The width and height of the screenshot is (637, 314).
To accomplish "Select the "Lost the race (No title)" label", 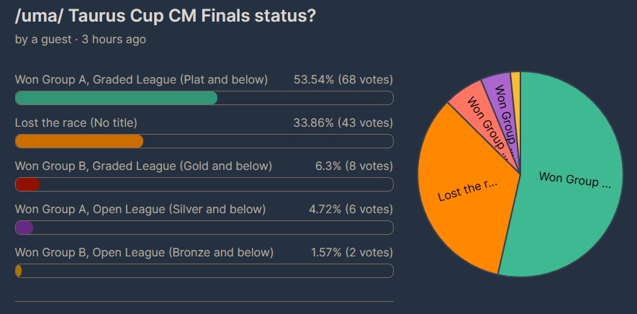I will 76,122.
